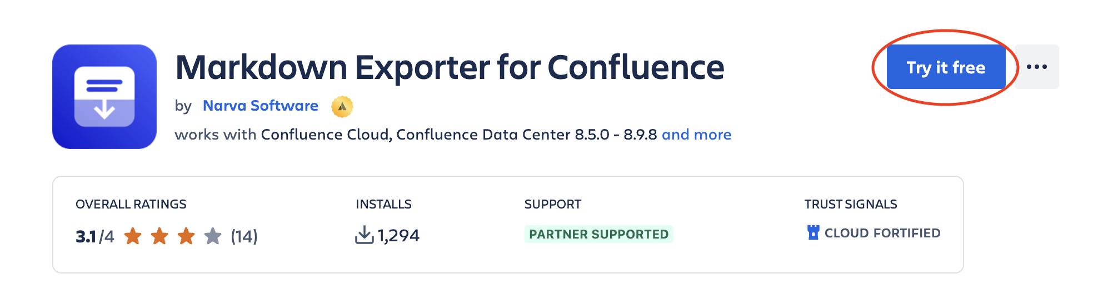1108x298 pixels.
Task: Open the Narva Software vendor link
Action: 260,106
